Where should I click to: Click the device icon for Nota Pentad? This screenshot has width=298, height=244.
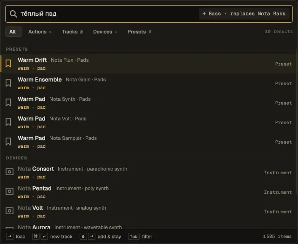[x=9, y=191]
